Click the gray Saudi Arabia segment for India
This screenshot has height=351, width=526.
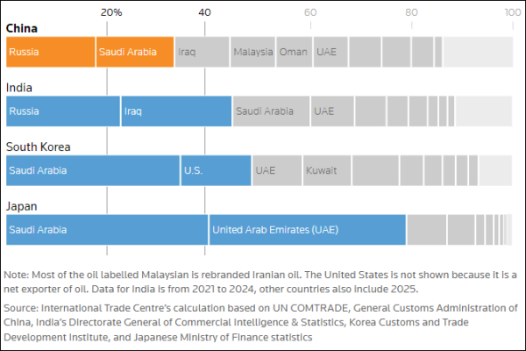tap(271, 111)
